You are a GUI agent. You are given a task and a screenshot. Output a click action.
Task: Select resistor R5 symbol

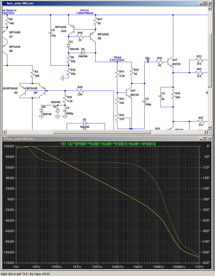point(7,21)
